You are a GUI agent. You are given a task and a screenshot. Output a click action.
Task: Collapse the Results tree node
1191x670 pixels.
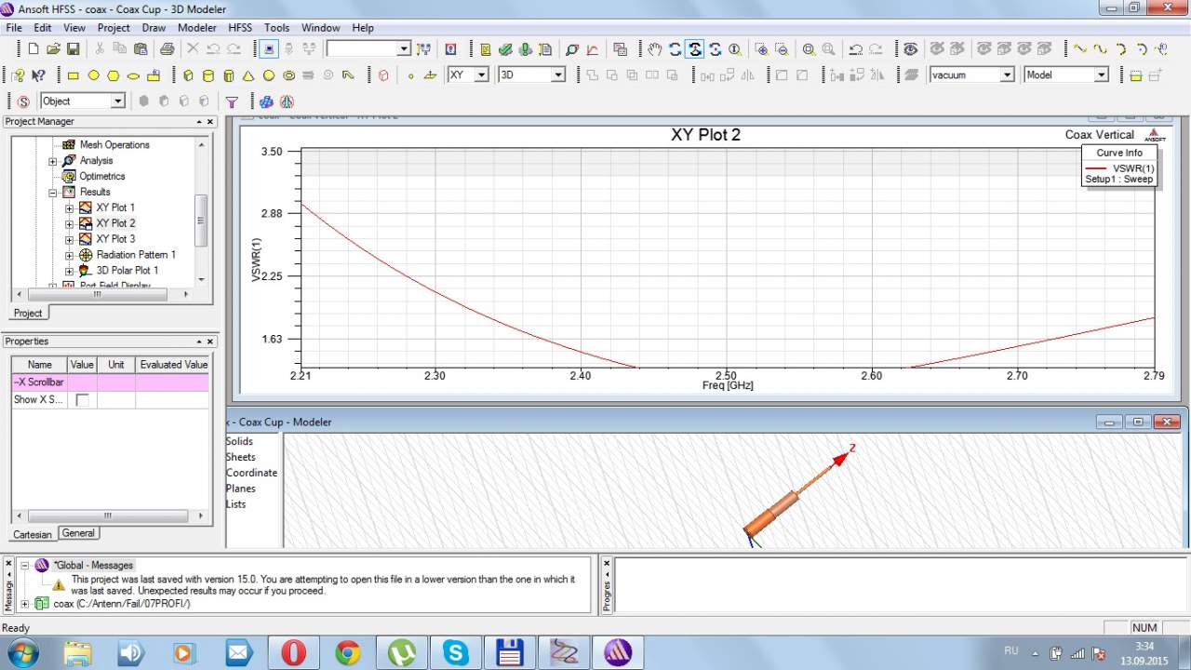[53, 193]
